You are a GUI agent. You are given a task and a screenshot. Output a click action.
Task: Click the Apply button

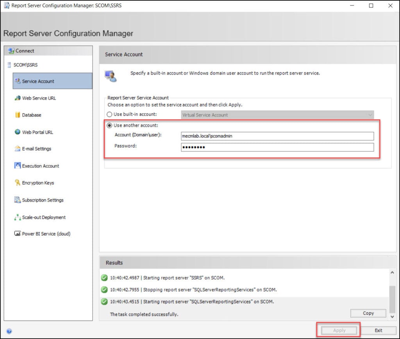pos(339,330)
